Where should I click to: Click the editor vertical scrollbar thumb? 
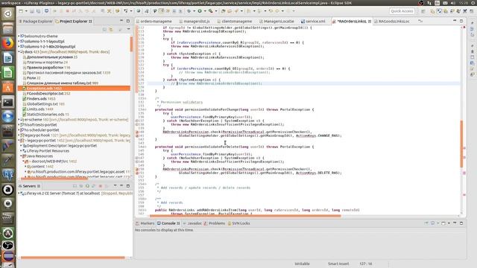461,144
